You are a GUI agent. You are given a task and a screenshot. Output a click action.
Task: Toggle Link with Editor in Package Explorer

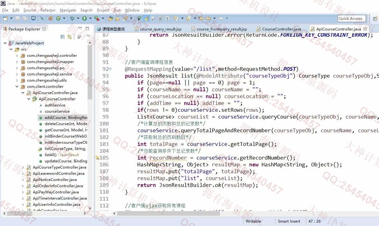coord(70,37)
